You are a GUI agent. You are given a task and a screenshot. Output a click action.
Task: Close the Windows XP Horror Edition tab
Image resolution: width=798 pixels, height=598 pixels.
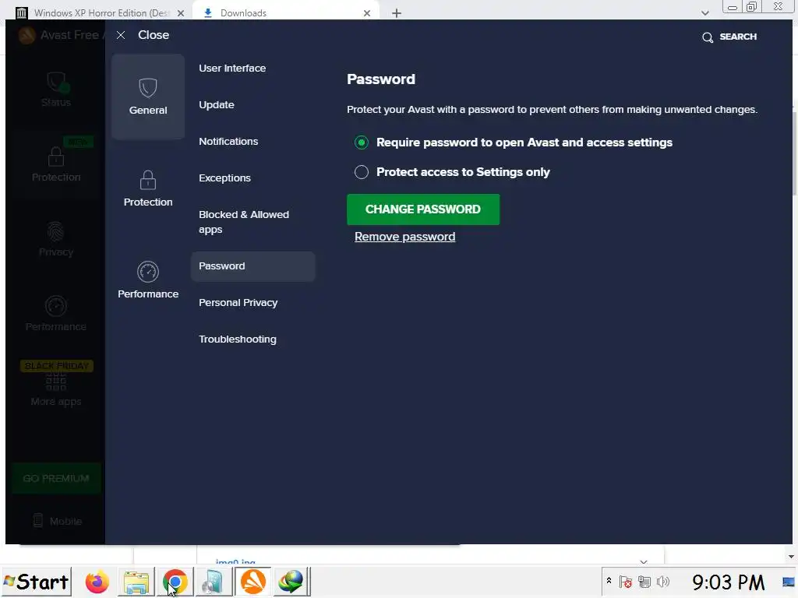tap(180, 13)
